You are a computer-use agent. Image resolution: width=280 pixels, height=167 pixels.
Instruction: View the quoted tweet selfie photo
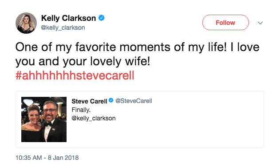click(44, 119)
